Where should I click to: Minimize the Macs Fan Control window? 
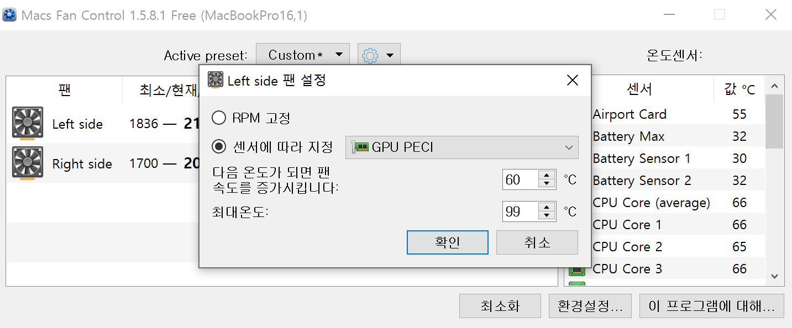(x=669, y=15)
